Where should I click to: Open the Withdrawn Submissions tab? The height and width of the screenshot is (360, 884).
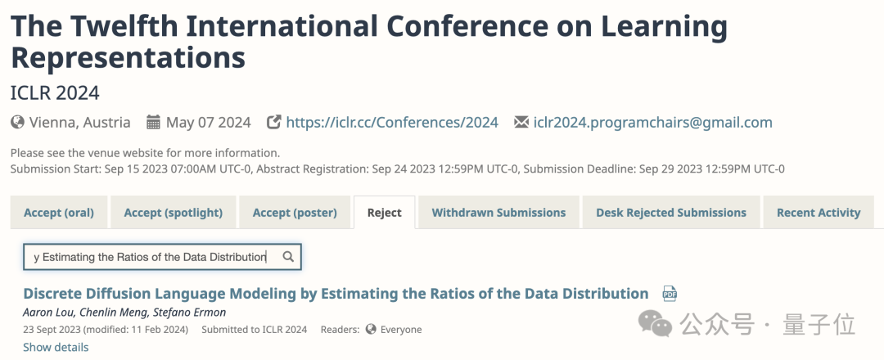pos(498,213)
